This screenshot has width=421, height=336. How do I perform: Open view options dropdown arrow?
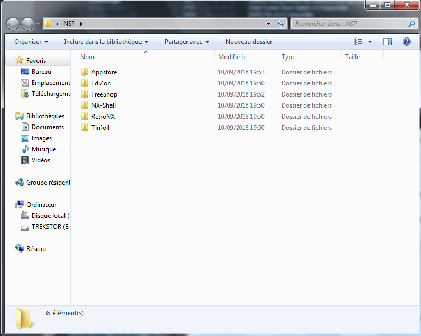point(370,42)
